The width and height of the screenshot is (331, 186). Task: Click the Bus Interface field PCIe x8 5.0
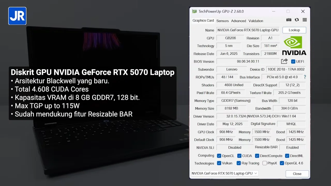(282, 77)
